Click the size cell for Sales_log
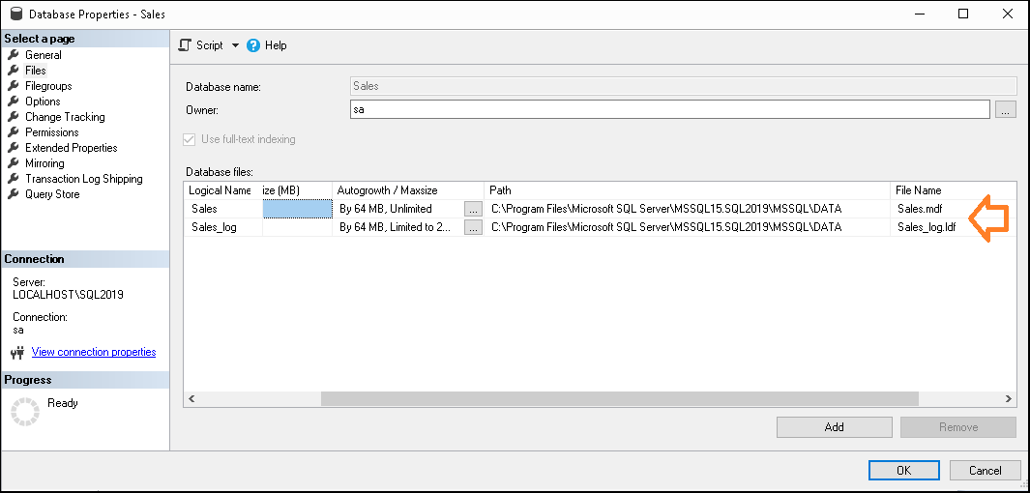Image resolution: width=1030 pixels, height=493 pixels. (x=298, y=227)
